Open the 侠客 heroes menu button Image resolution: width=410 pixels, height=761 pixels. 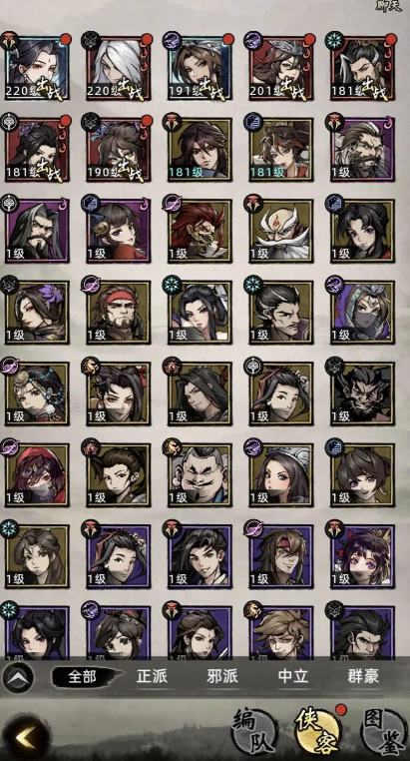click(318, 729)
